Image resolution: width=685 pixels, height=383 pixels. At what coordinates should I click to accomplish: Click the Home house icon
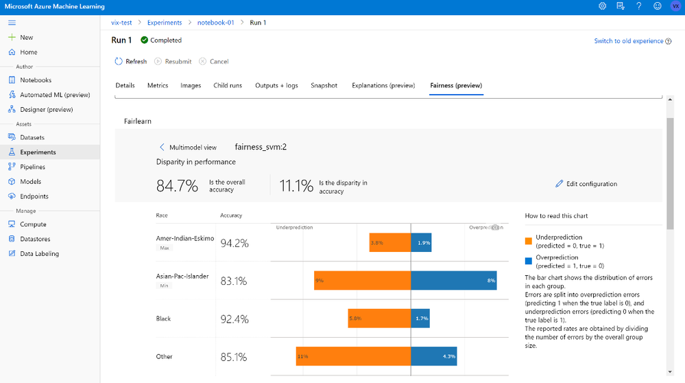click(x=12, y=52)
